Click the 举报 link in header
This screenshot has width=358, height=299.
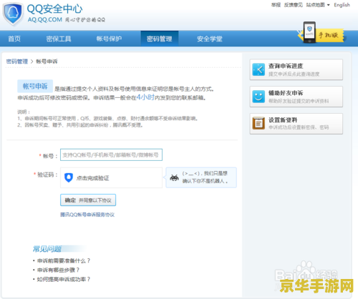pyautogui.click(x=276, y=5)
